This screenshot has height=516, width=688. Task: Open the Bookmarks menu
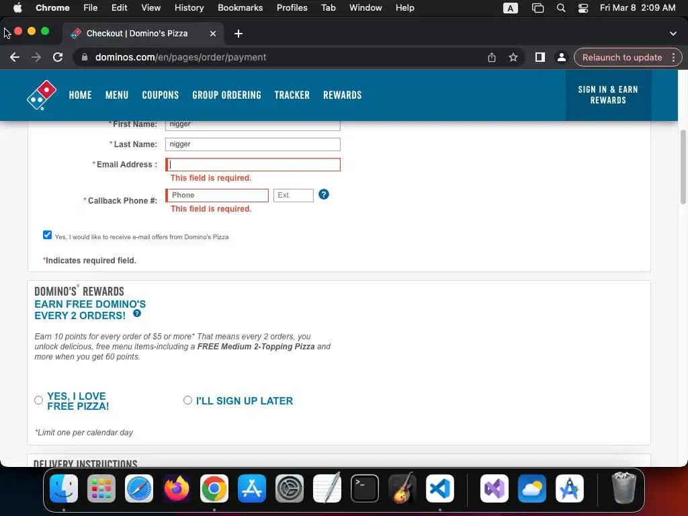point(240,8)
